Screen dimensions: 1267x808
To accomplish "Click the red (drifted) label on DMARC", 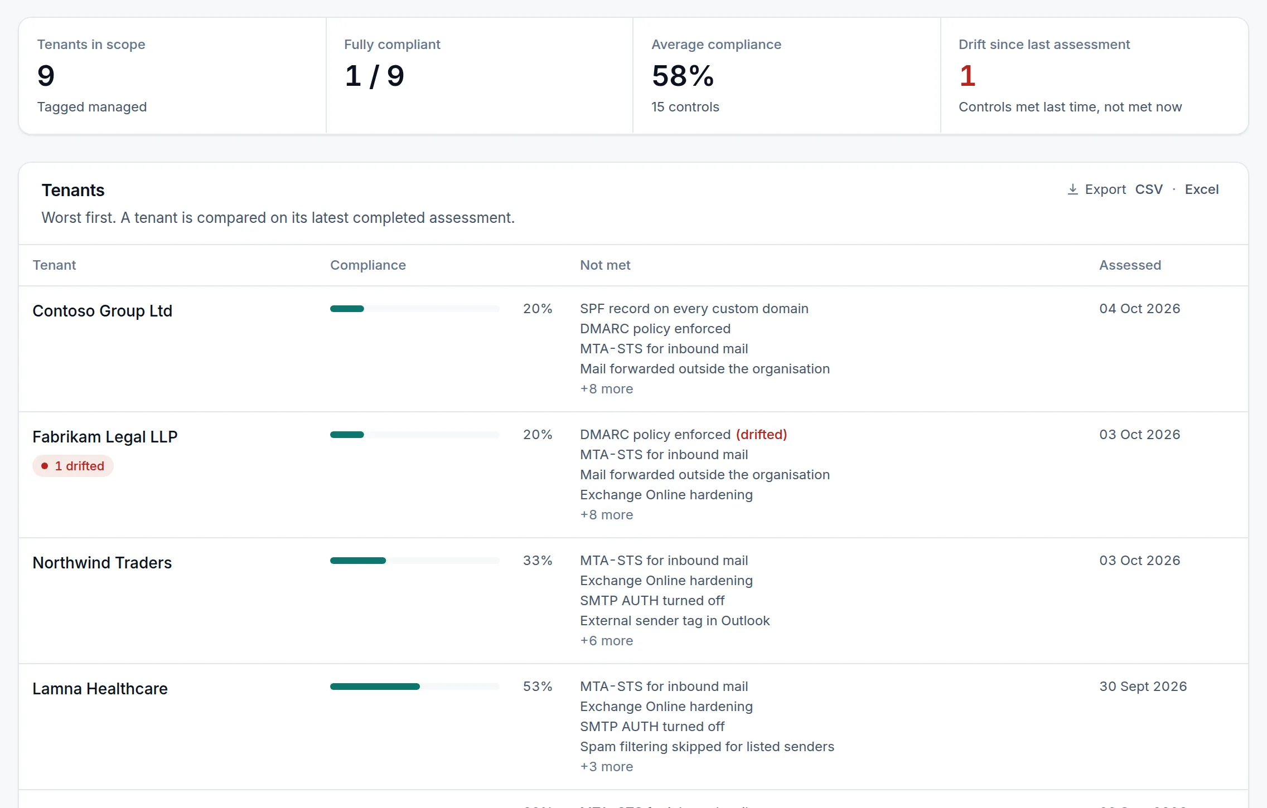I will (761, 435).
